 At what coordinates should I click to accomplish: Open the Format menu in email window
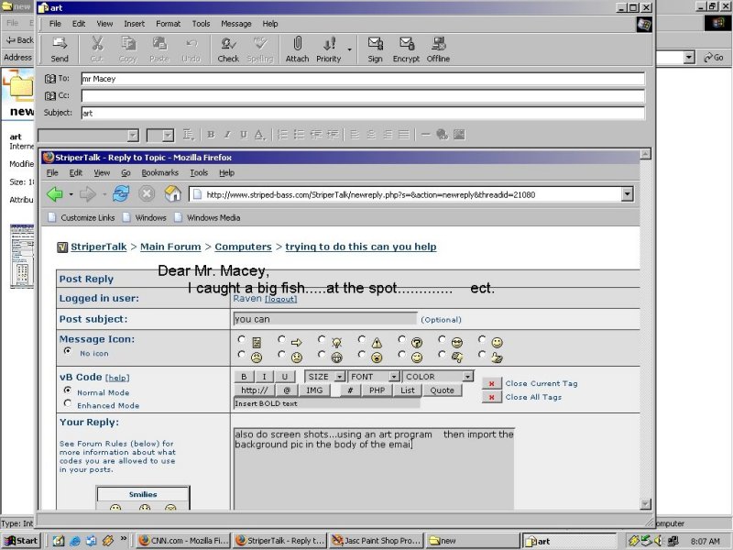click(x=168, y=24)
